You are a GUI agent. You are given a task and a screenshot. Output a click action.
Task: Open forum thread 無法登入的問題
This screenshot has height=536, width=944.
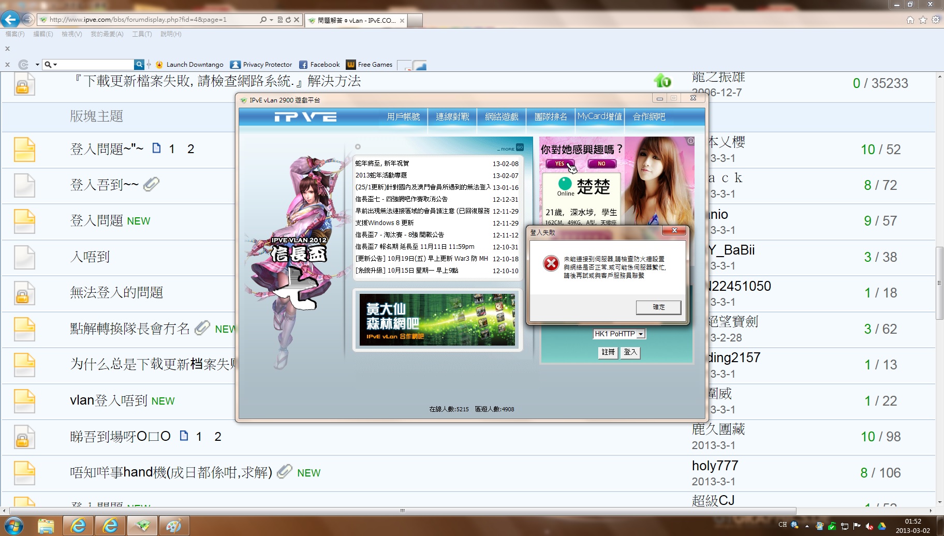pyautogui.click(x=116, y=293)
